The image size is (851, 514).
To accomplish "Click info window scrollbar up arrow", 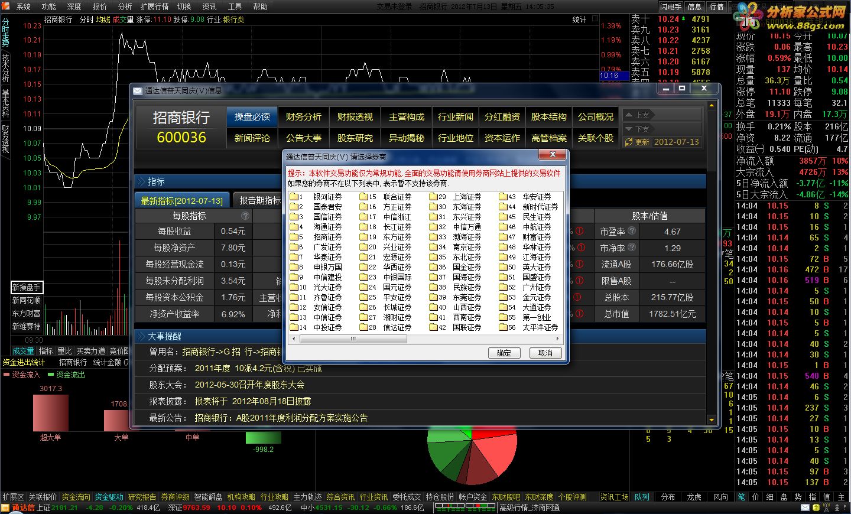I will [712, 106].
